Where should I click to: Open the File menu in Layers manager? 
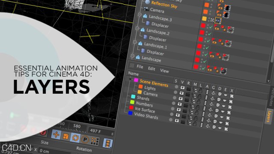[140, 67]
